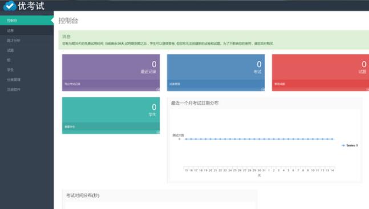Viewport: 369px width, 209px height.
Task: Click the trial notice text in the green box
Action: click(x=168, y=43)
